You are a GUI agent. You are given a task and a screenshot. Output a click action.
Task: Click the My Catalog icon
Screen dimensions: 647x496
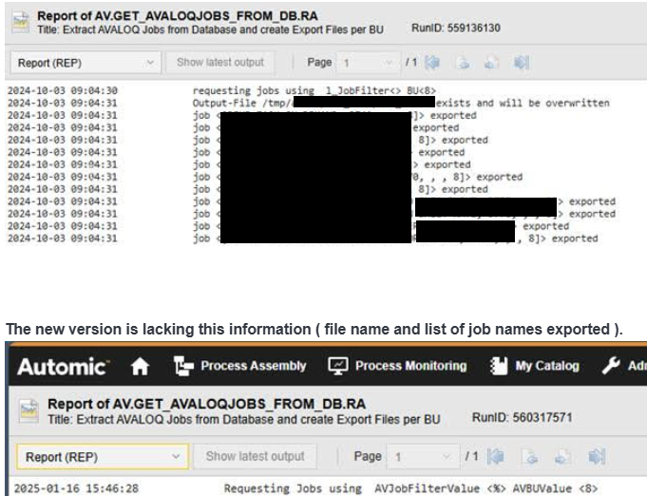[499, 366]
